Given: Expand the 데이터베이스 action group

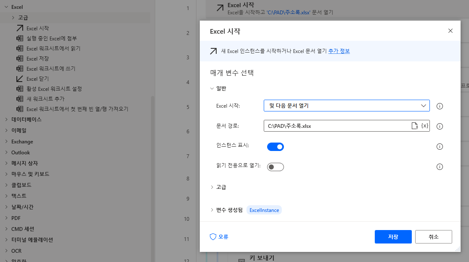Looking at the screenshot, I should pos(6,119).
